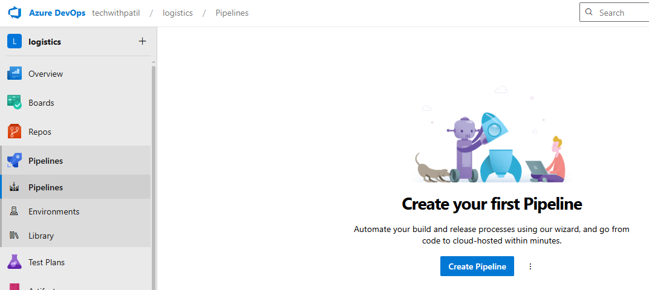Select the Pipelines sub-item in sidebar
Screen dimensions: 649x290
coord(45,187)
